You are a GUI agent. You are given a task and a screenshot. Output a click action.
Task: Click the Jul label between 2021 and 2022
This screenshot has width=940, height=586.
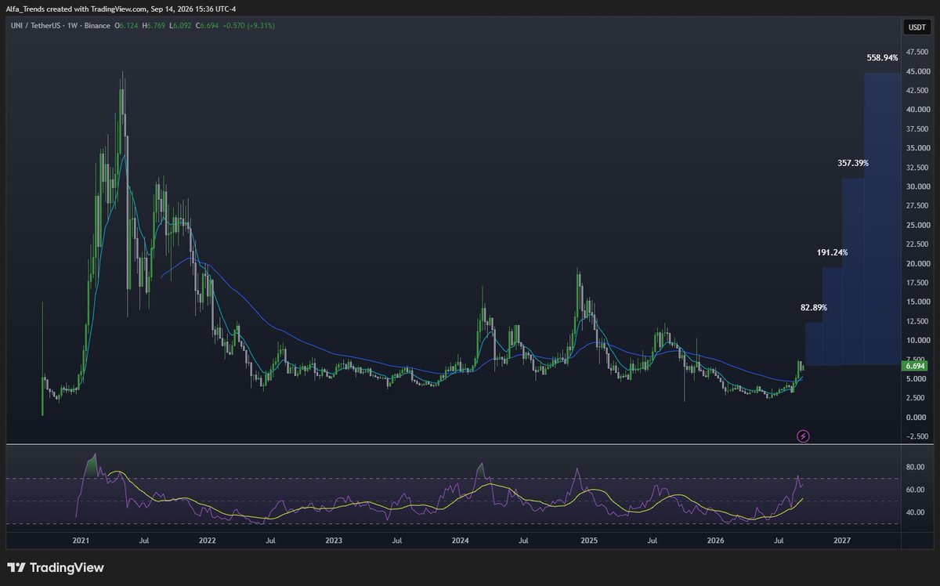144,541
